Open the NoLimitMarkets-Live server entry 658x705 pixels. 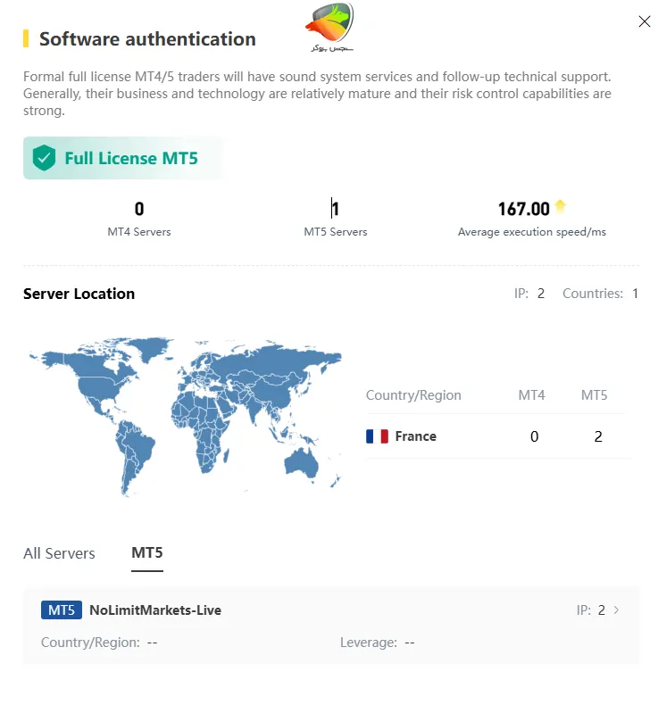click(x=155, y=610)
